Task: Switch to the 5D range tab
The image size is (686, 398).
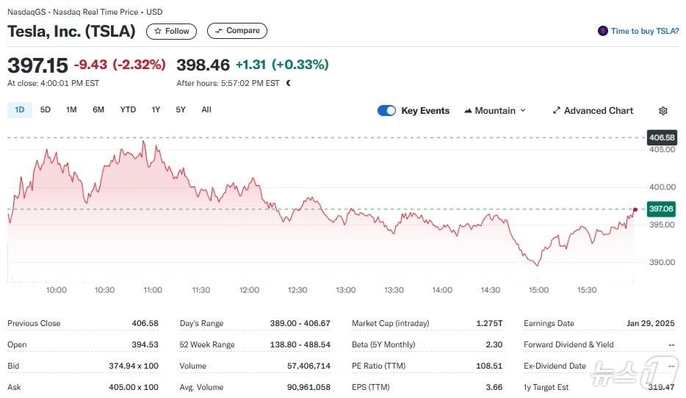Action: point(46,110)
